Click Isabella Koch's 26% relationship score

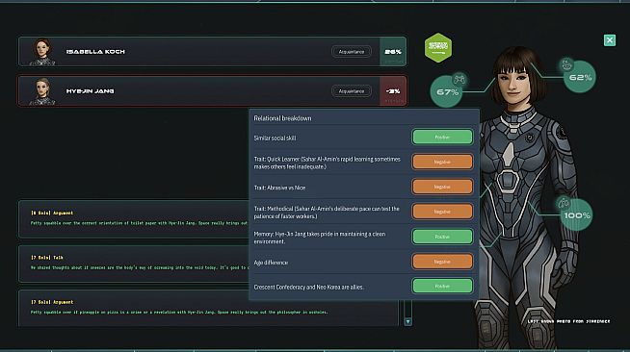[x=393, y=52]
